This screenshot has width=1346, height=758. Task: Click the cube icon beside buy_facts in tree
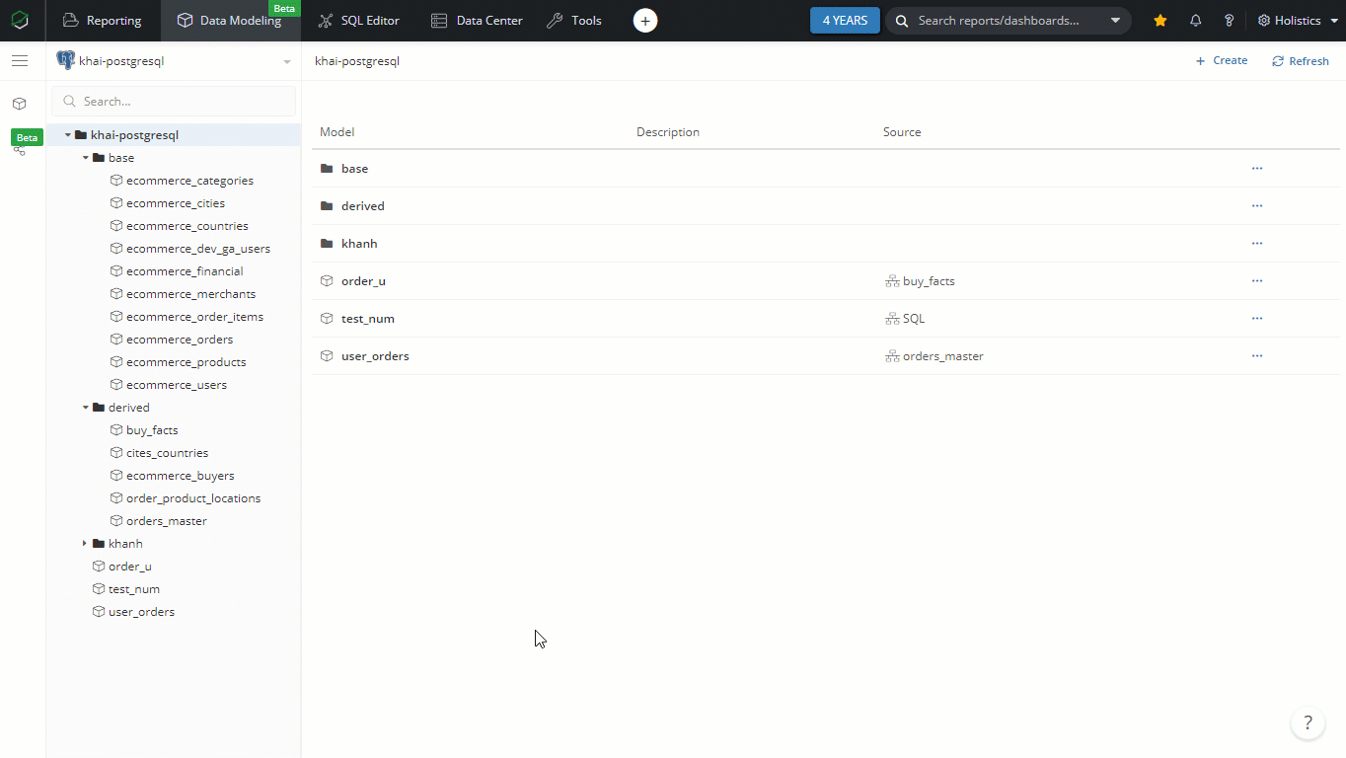click(116, 430)
